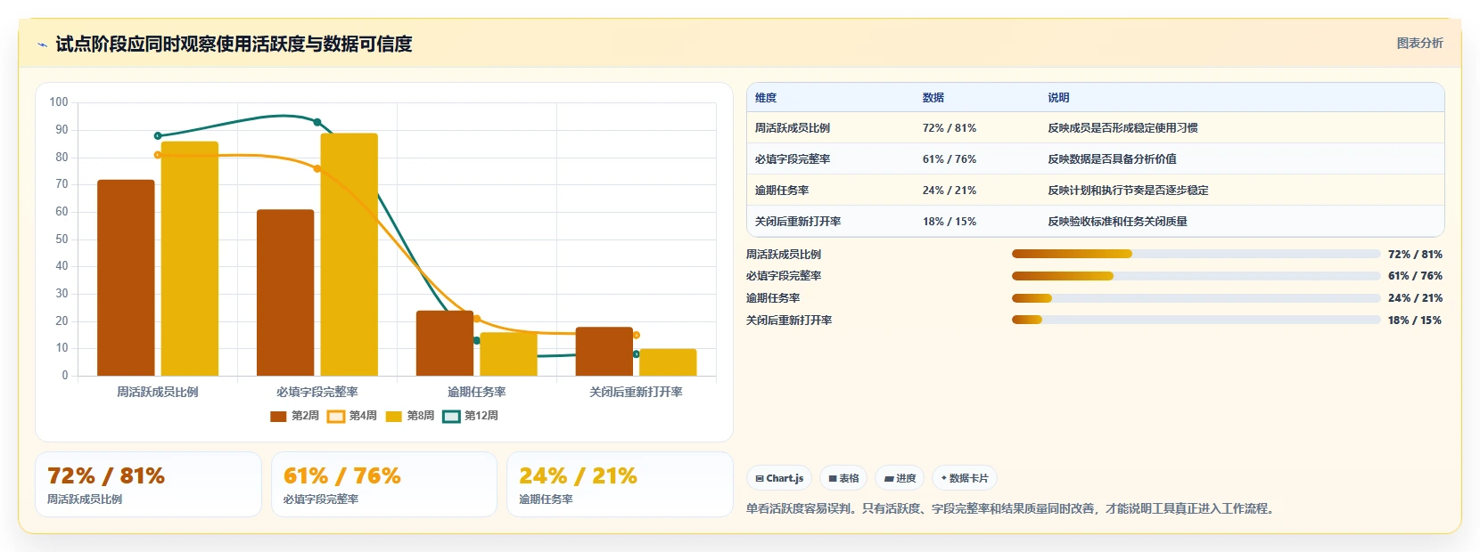Click the 第8周 bar for 必填字段完整率

tap(349, 255)
